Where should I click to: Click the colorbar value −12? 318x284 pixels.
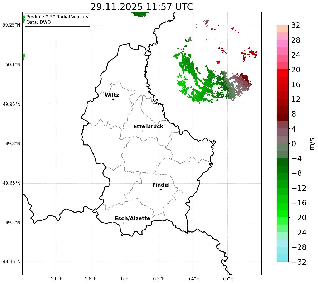point(299,188)
